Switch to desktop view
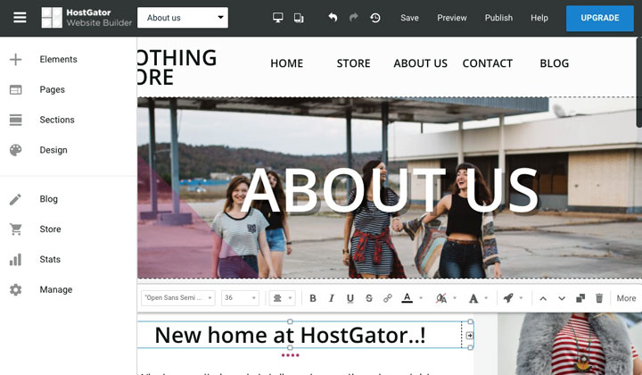The height and width of the screenshot is (375, 642). (277, 18)
